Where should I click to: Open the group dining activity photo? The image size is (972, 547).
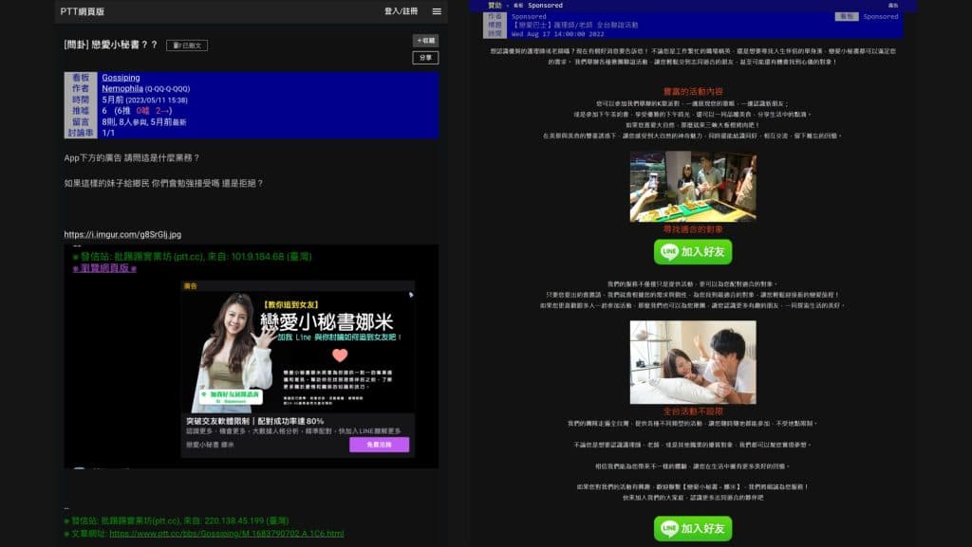[693, 187]
